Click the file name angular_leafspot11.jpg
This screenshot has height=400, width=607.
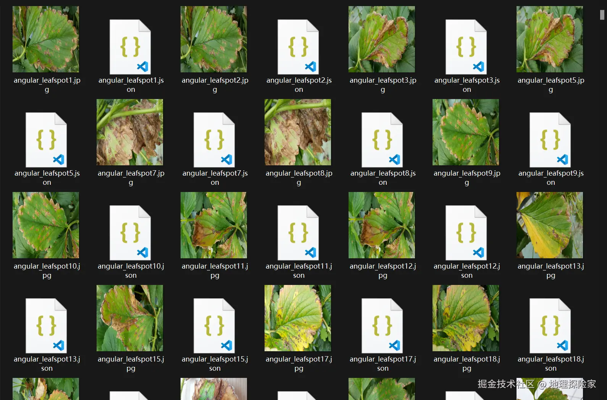[x=215, y=271]
